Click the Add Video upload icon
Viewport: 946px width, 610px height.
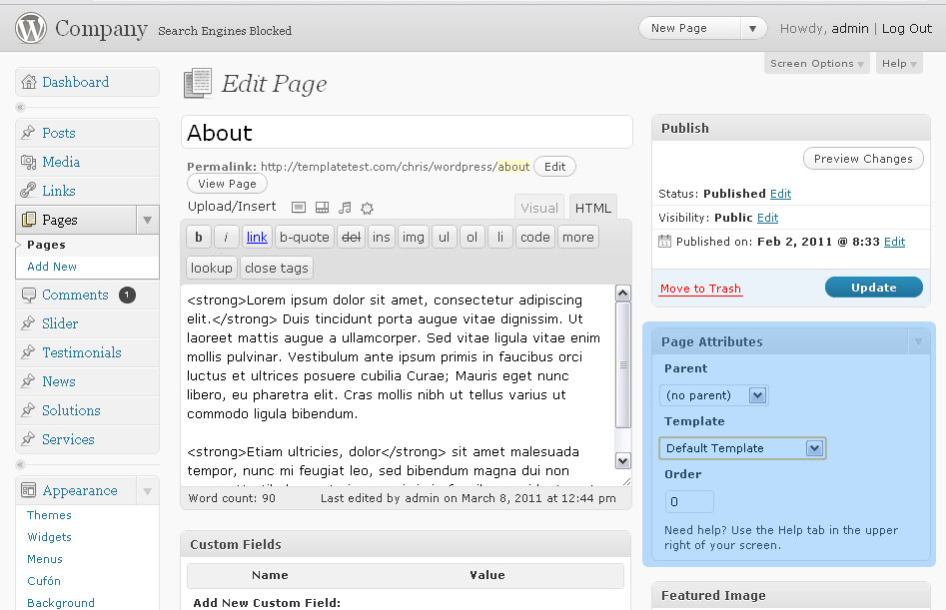coord(322,208)
